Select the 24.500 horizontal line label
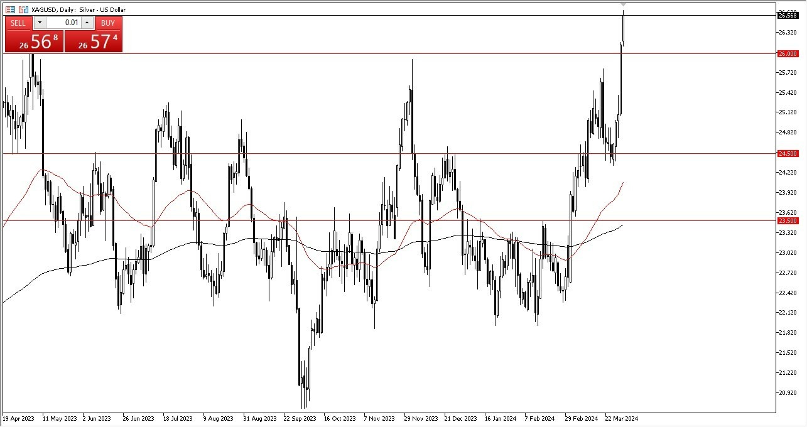 [x=787, y=153]
